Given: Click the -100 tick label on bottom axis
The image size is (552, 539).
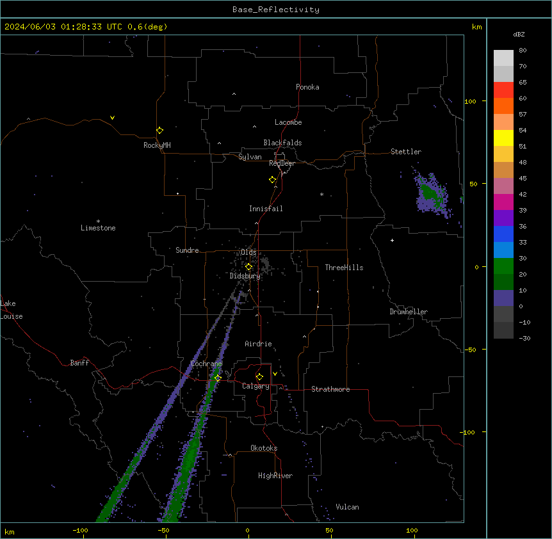Looking at the screenshot, I should (80, 531).
